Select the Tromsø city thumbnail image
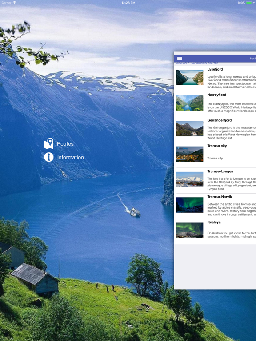 point(190,154)
